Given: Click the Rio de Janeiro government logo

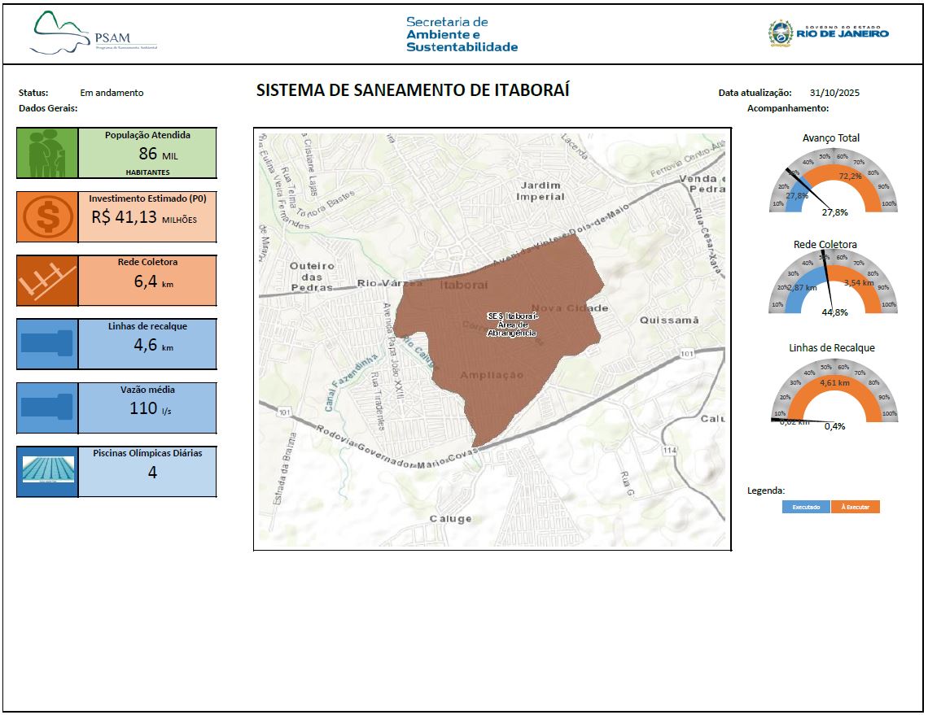Looking at the screenshot, I should tap(829, 33).
